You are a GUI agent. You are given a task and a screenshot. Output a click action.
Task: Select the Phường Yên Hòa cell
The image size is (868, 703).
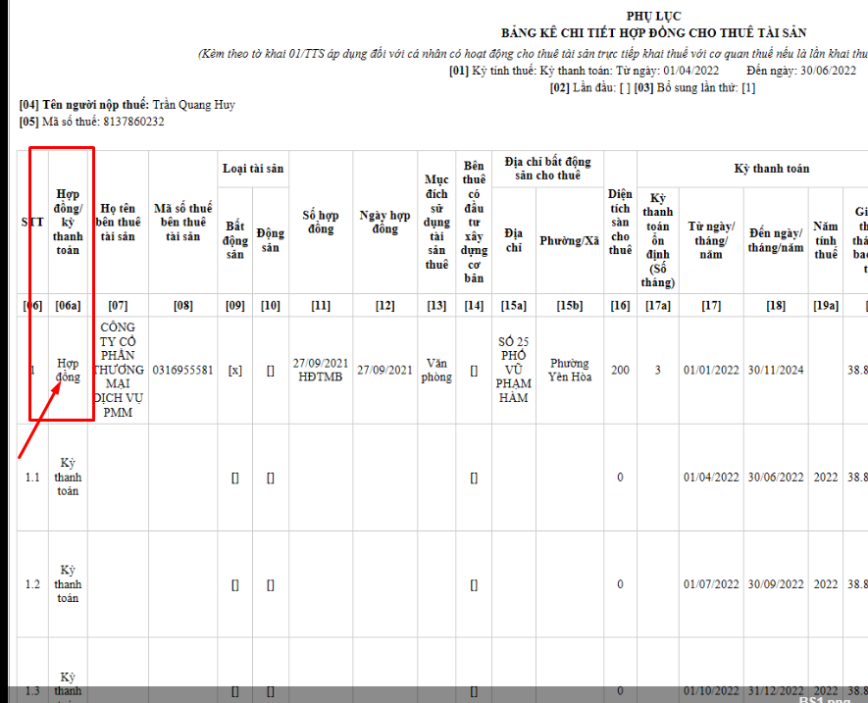tap(569, 371)
